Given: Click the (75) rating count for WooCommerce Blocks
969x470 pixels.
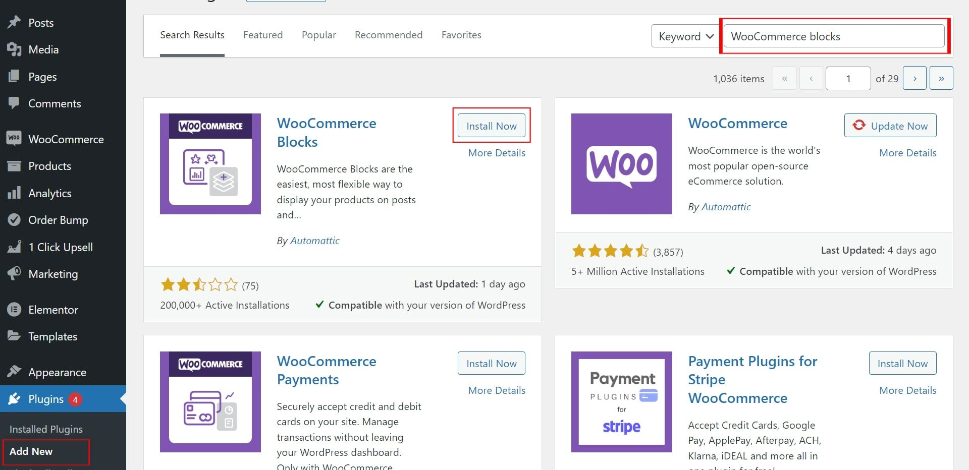Looking at the screenshot, I should point(250,286).
